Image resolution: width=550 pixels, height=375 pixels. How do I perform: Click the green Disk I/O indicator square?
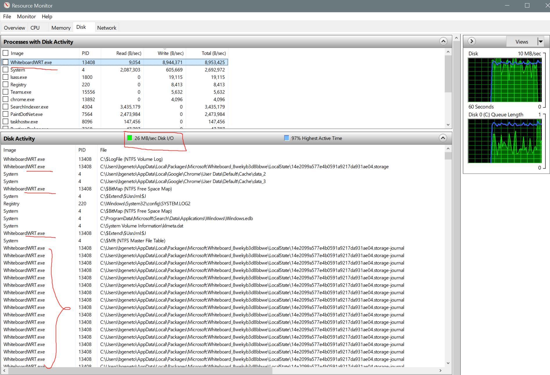[x=130, y=138]
